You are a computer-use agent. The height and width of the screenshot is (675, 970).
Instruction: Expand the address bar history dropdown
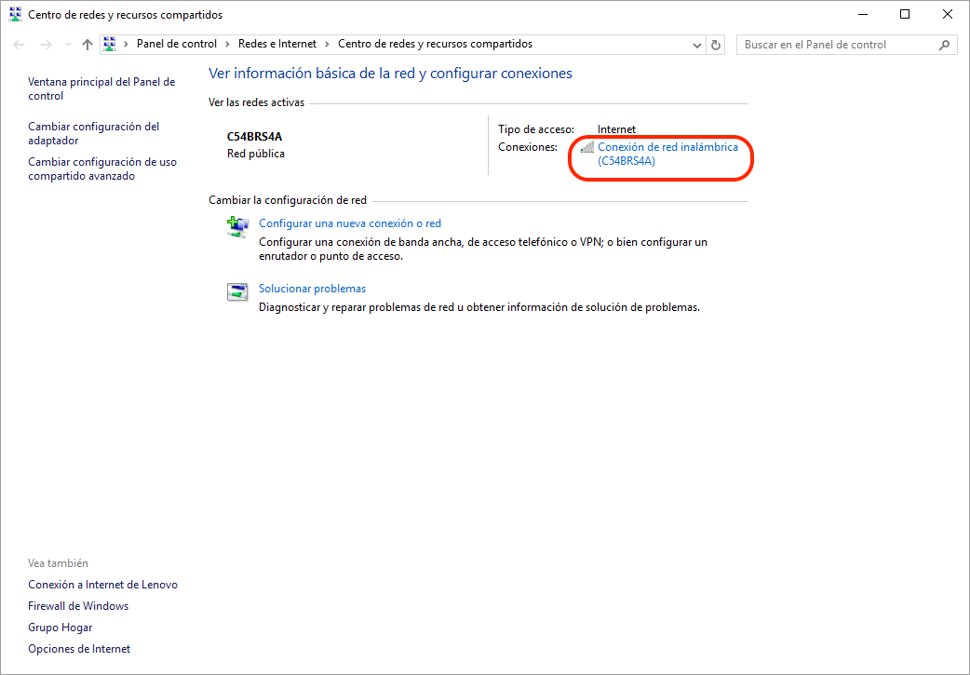[698, 45]
